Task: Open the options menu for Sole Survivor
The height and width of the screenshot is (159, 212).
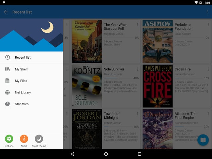Action: pyautogui.click(x=137, y=69)
